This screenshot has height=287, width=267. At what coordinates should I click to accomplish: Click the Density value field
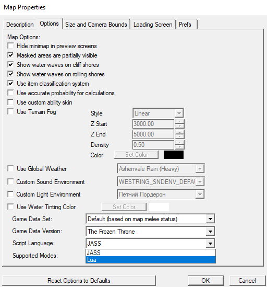153,145
